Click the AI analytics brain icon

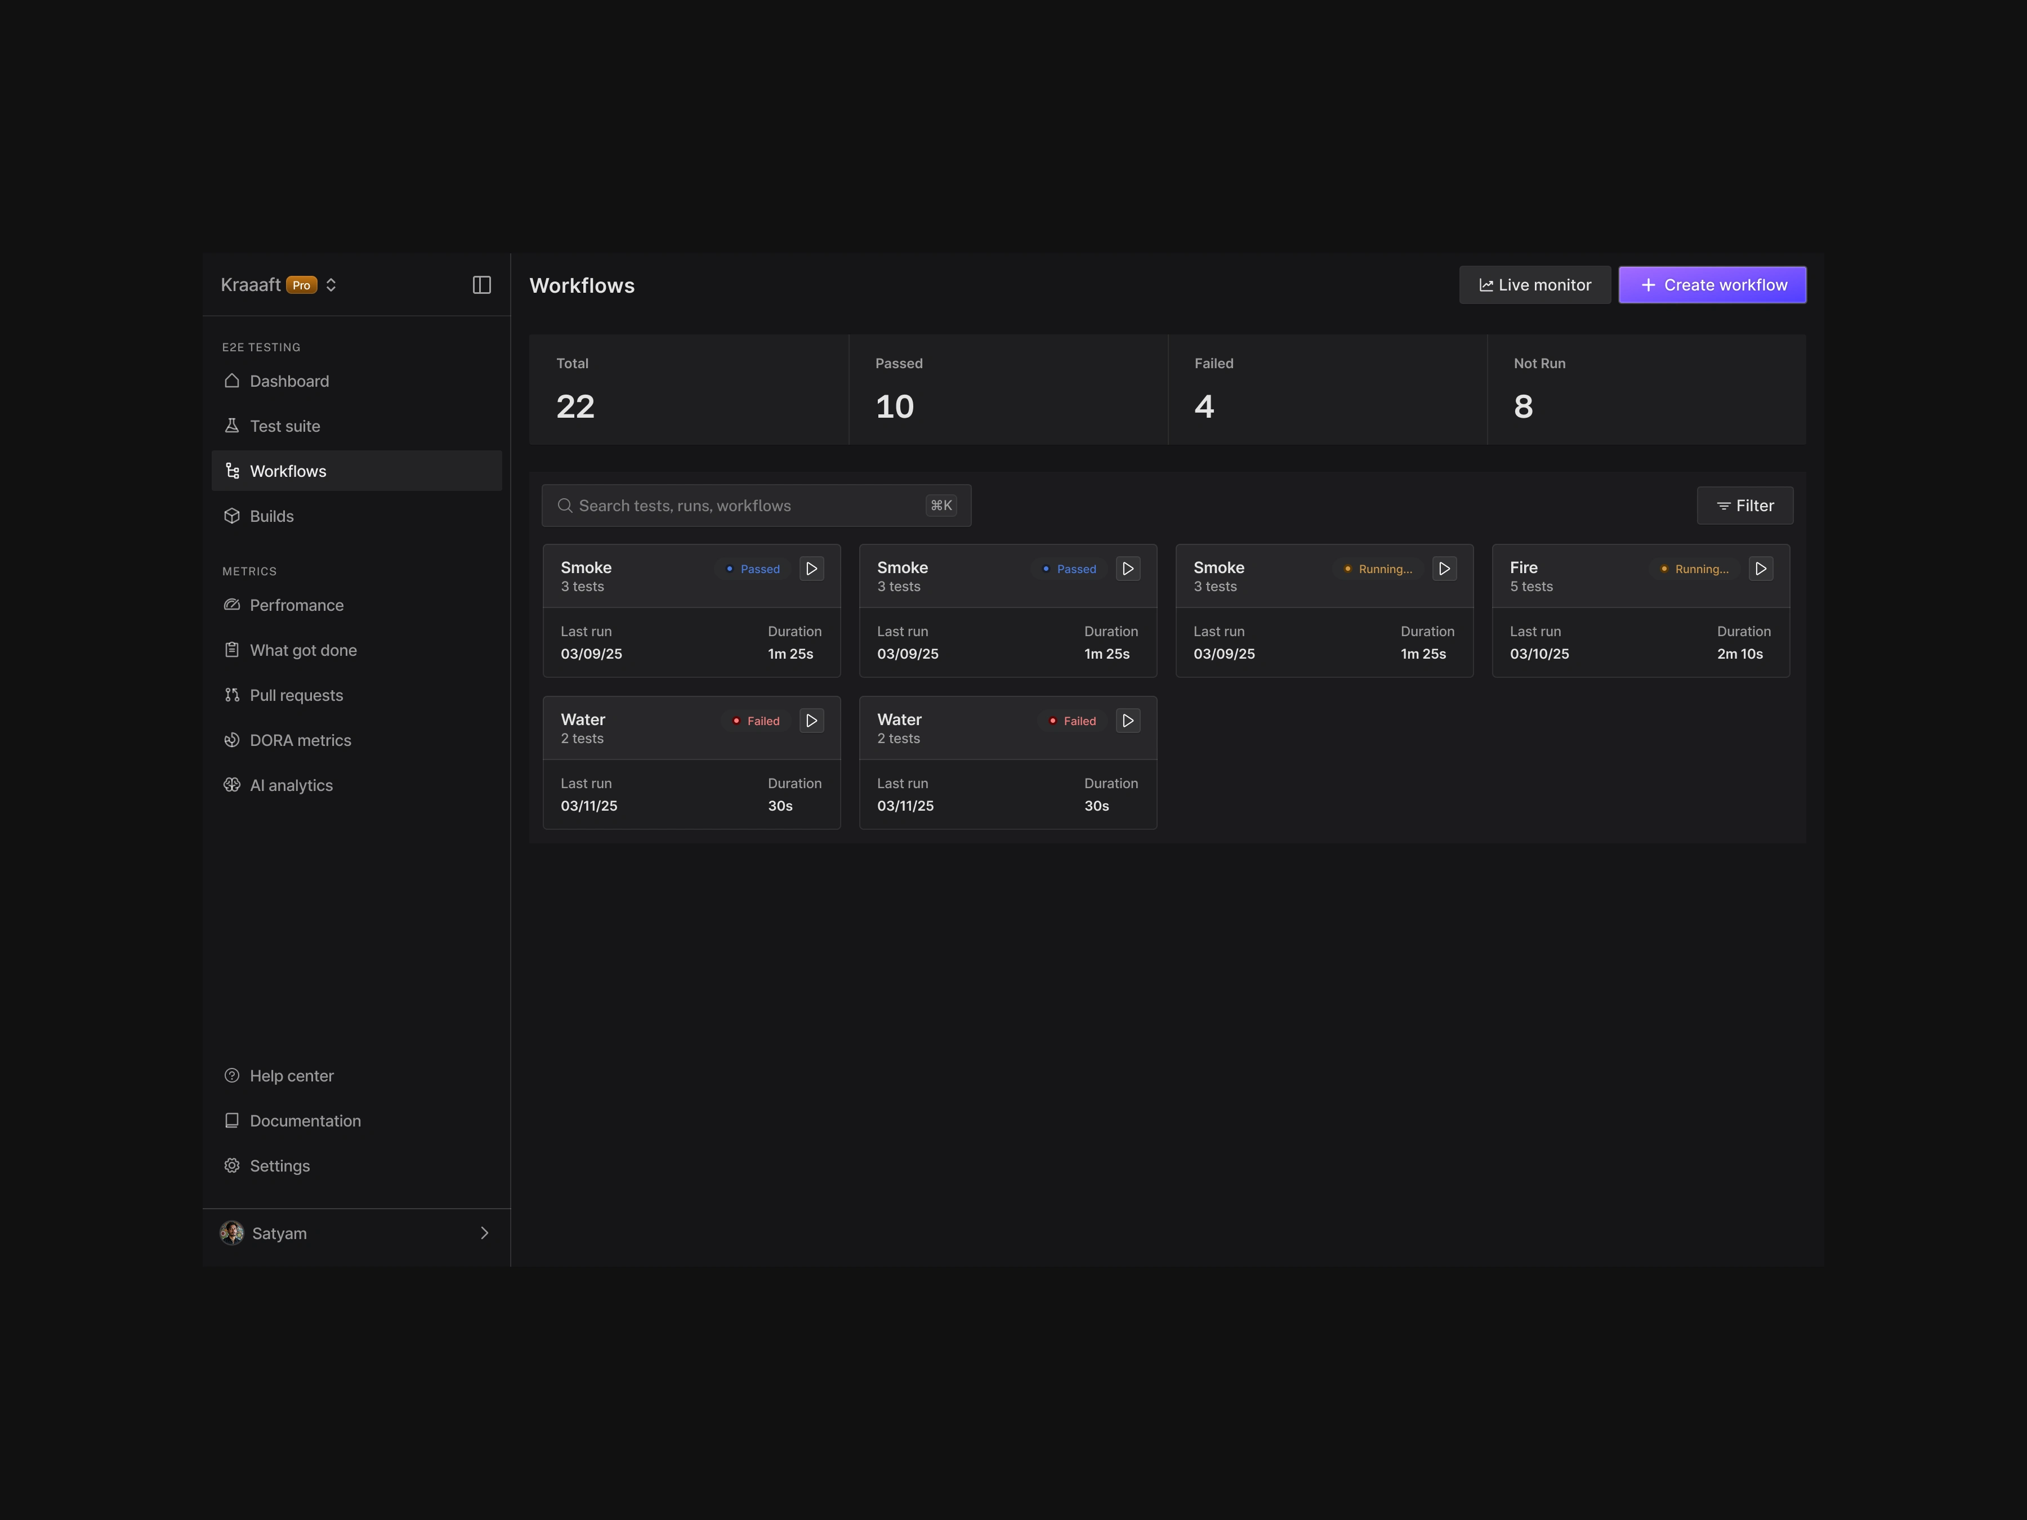[x=232, y=785]
